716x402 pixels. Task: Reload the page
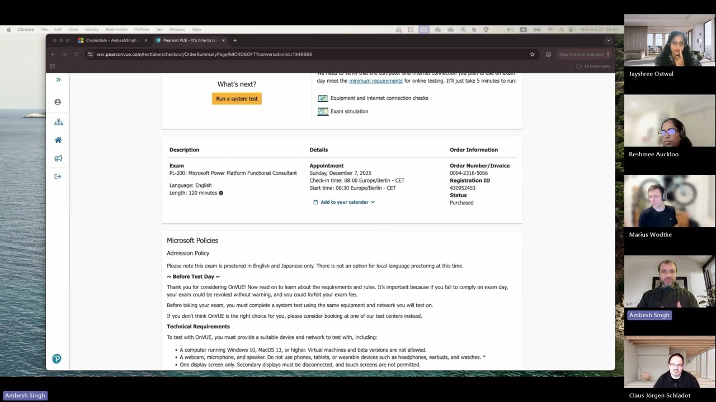76,54
